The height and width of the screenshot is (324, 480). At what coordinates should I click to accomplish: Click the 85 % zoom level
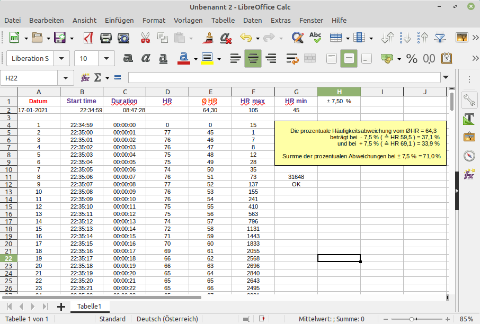tap(467, 319)
